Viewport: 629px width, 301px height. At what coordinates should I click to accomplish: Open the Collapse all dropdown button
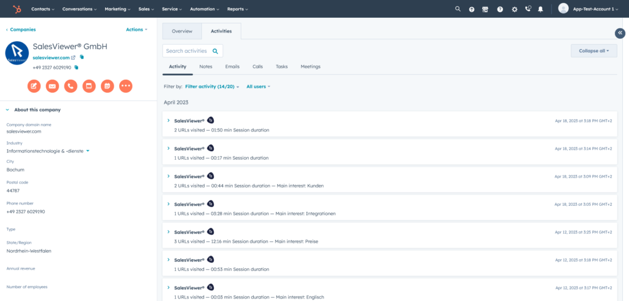tap(593, 51)
